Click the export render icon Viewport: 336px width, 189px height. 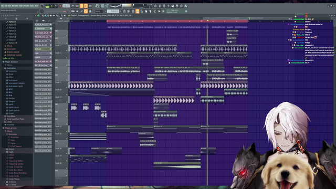(177, 6)
